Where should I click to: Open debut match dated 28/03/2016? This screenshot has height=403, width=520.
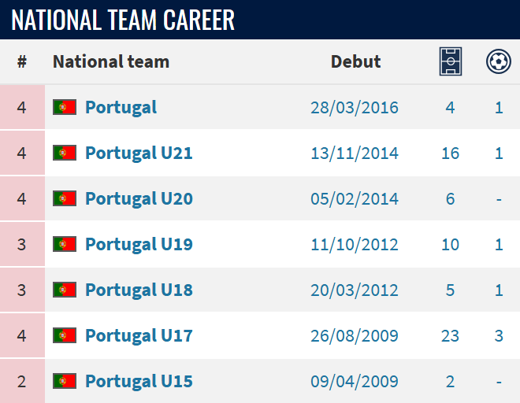[x=355, y=107]
